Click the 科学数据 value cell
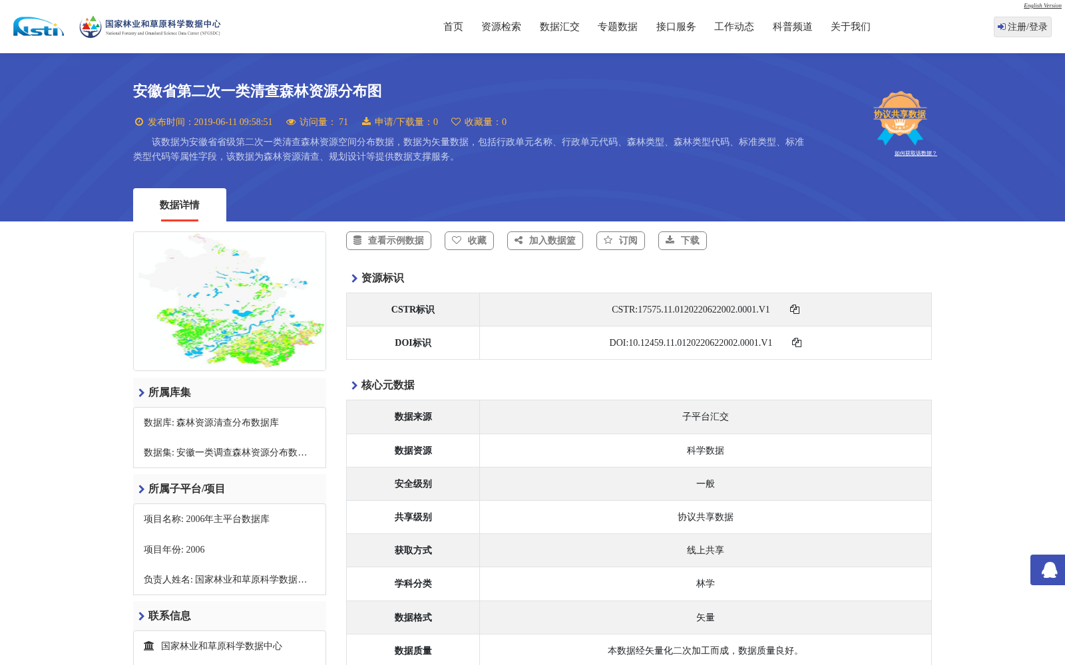The height and width of the screenshot is (665, 1065). [706, 450]
